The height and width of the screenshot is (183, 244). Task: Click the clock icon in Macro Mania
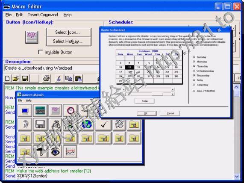tap(71, 111)
